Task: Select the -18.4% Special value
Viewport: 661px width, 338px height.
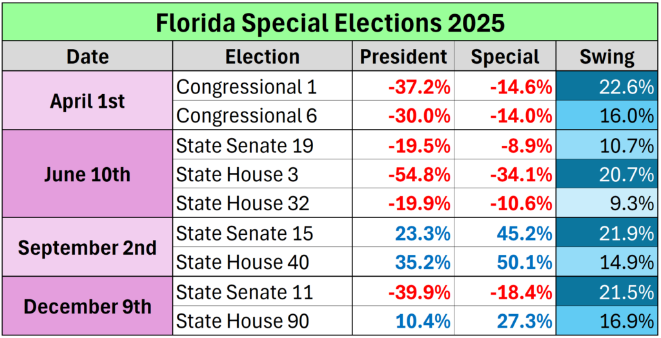Action: (x=521, y=292)
